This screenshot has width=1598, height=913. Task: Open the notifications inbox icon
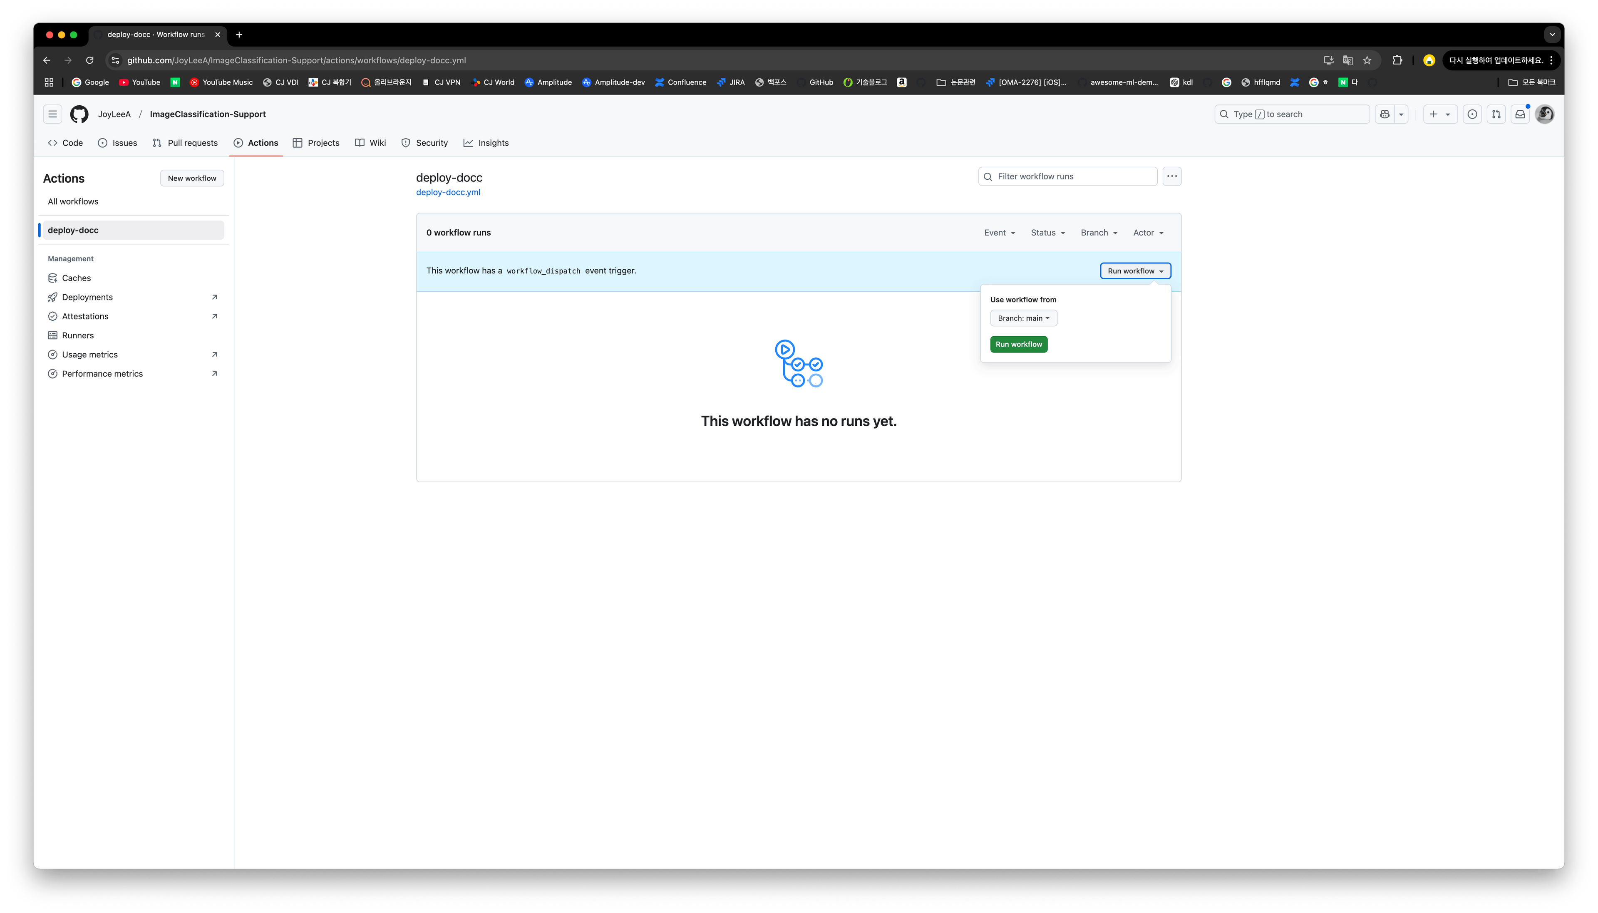(1520, 114)
